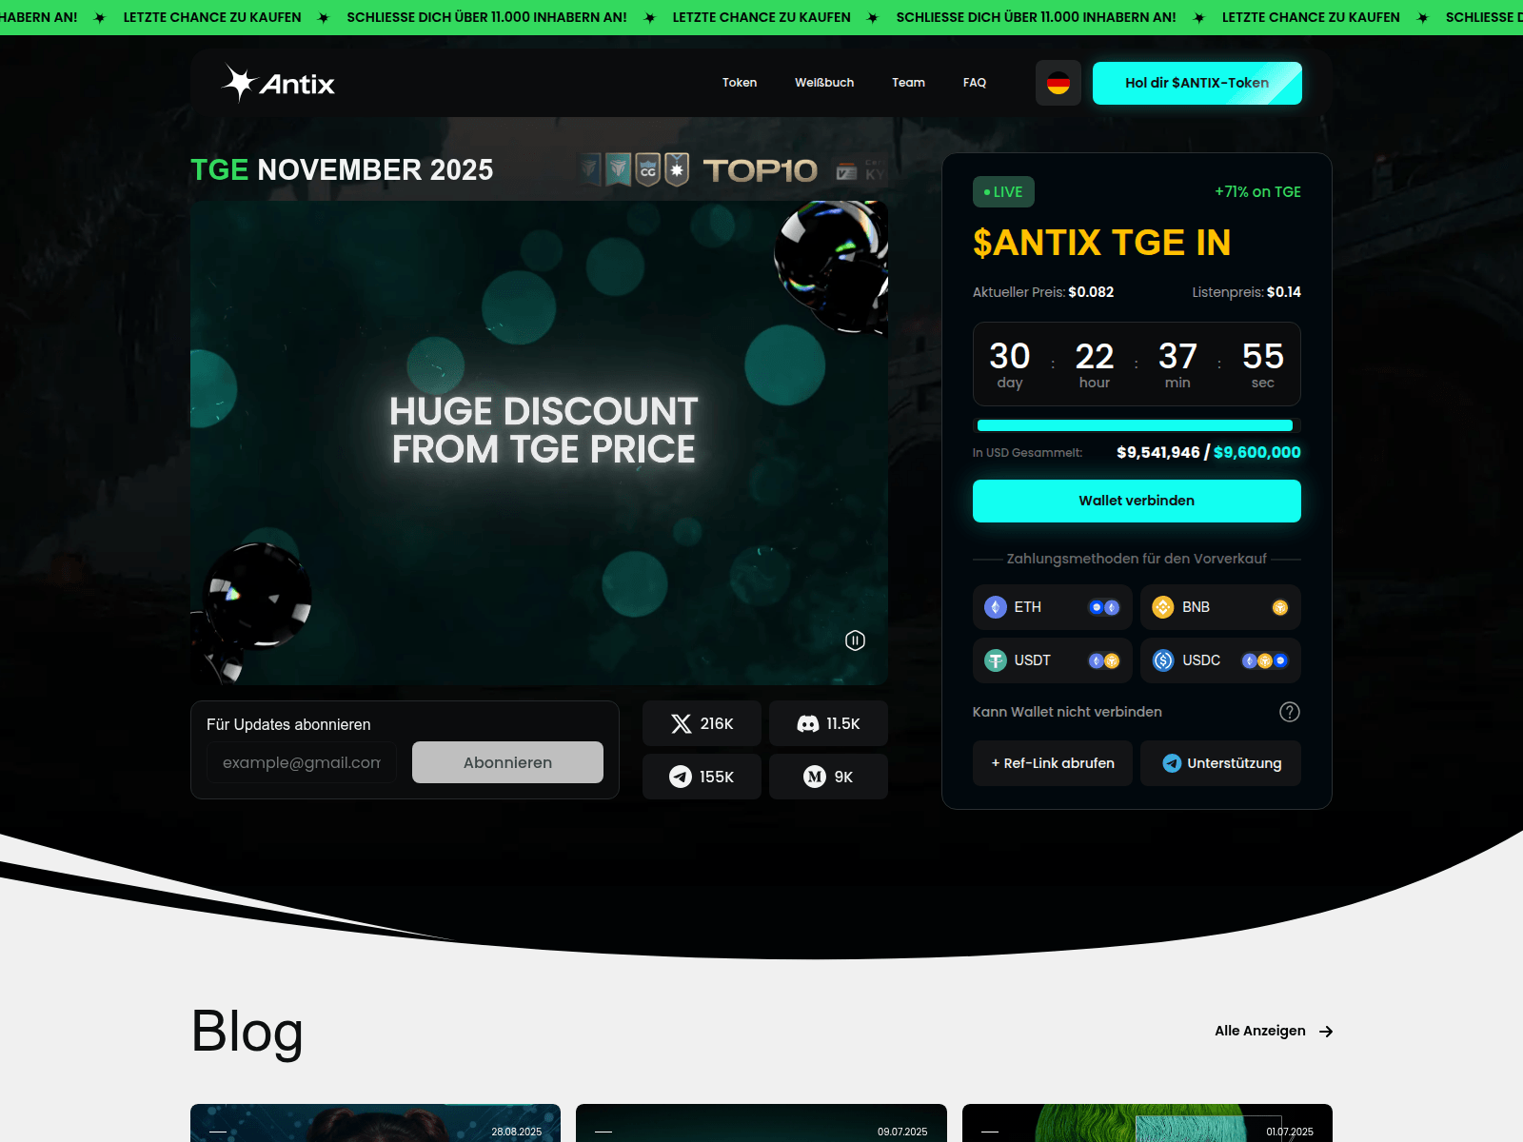Screen dimensions: 1523x1142
Task: Open the German flag language selector
Action: point(1058,83)
